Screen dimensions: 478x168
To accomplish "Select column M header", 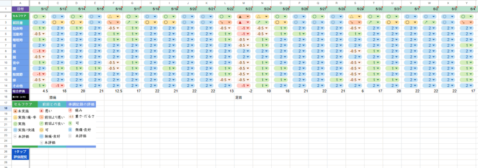I will [244, 3].
